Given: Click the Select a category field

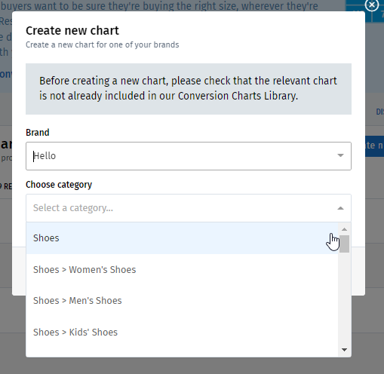Looking at the screenshot, I should [189, 208].
